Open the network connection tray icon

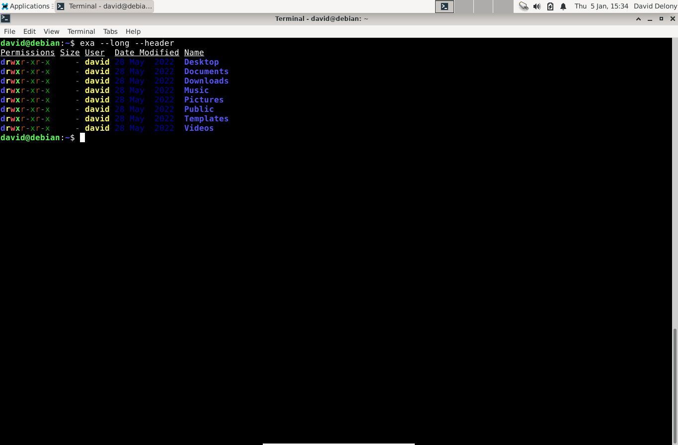pyautogui.click(x=524, y=6)
